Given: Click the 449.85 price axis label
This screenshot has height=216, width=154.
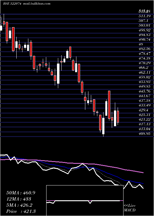Looking at the screenshot, I should (x=144, y=86).
